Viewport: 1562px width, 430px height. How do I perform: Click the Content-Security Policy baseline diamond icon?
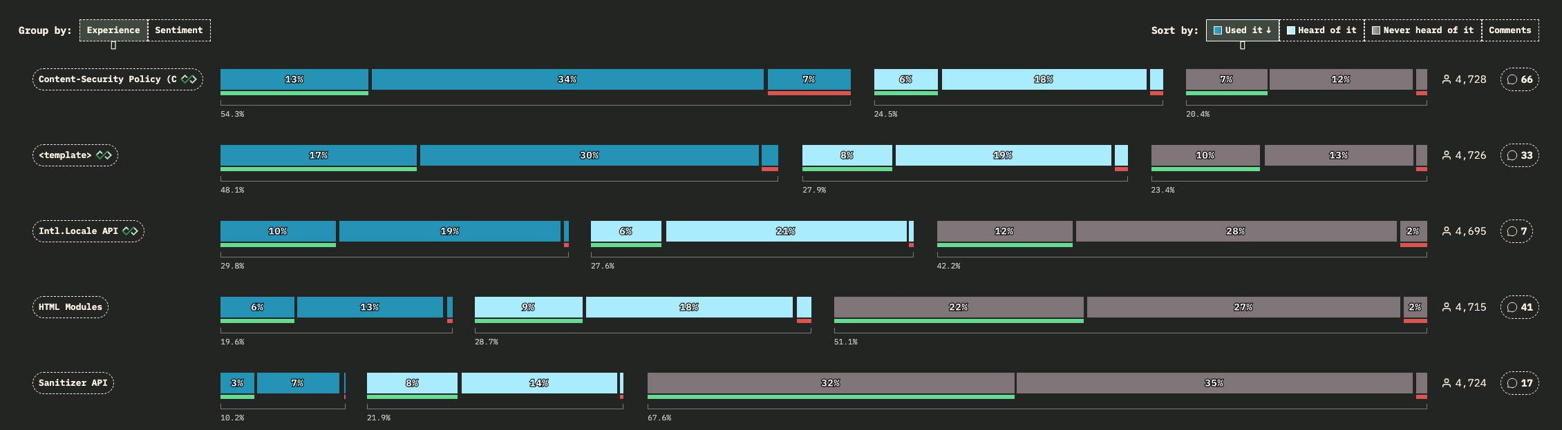pos(189,79)
